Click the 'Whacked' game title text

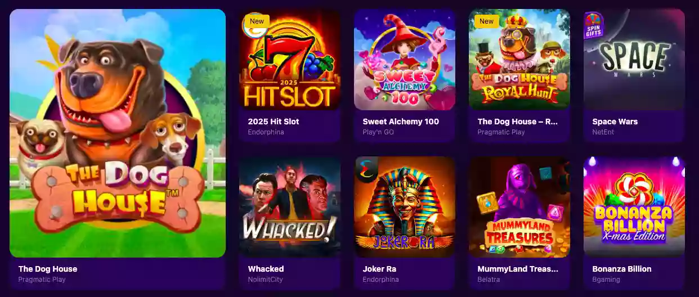(266, 269)
